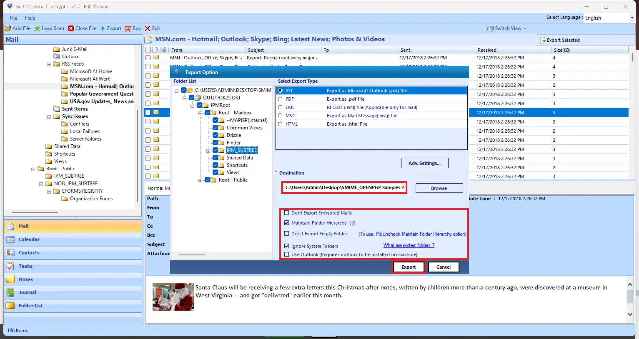Select the PDF export type radio button
The height and width of the screenshot is (339, 639).
click(280, 99)
